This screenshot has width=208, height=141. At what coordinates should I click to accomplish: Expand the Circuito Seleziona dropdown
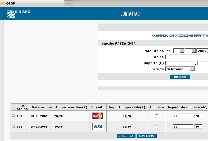point(180,69)
